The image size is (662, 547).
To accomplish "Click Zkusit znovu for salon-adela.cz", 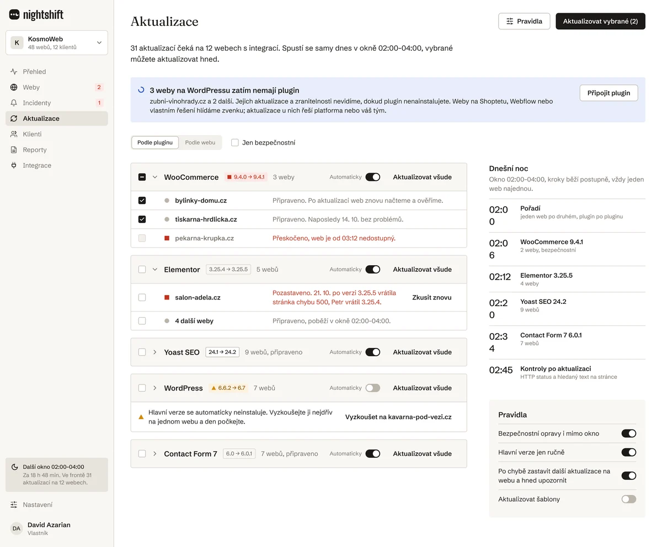I will 432,297.
